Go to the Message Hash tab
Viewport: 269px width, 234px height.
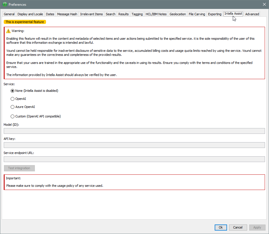(67, 14)
